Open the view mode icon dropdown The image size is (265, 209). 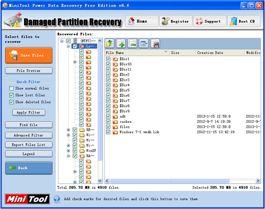coord(144,44)
